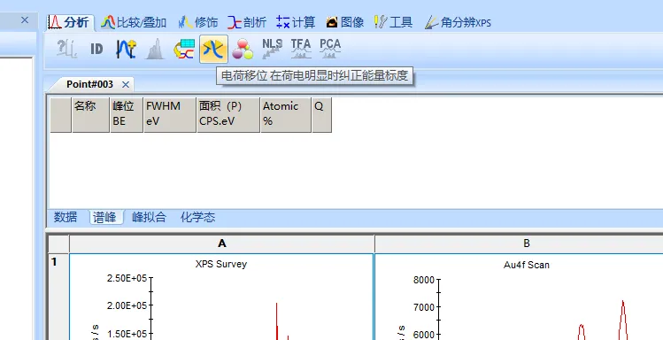Click the 面积 (P) CPS.eV column header
663x340 pixels.
[228, 115]
